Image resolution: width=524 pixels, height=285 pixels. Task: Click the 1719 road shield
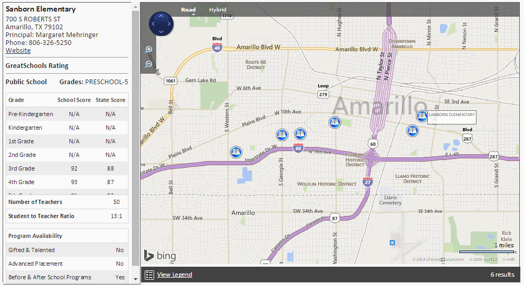tap(227, 15)
